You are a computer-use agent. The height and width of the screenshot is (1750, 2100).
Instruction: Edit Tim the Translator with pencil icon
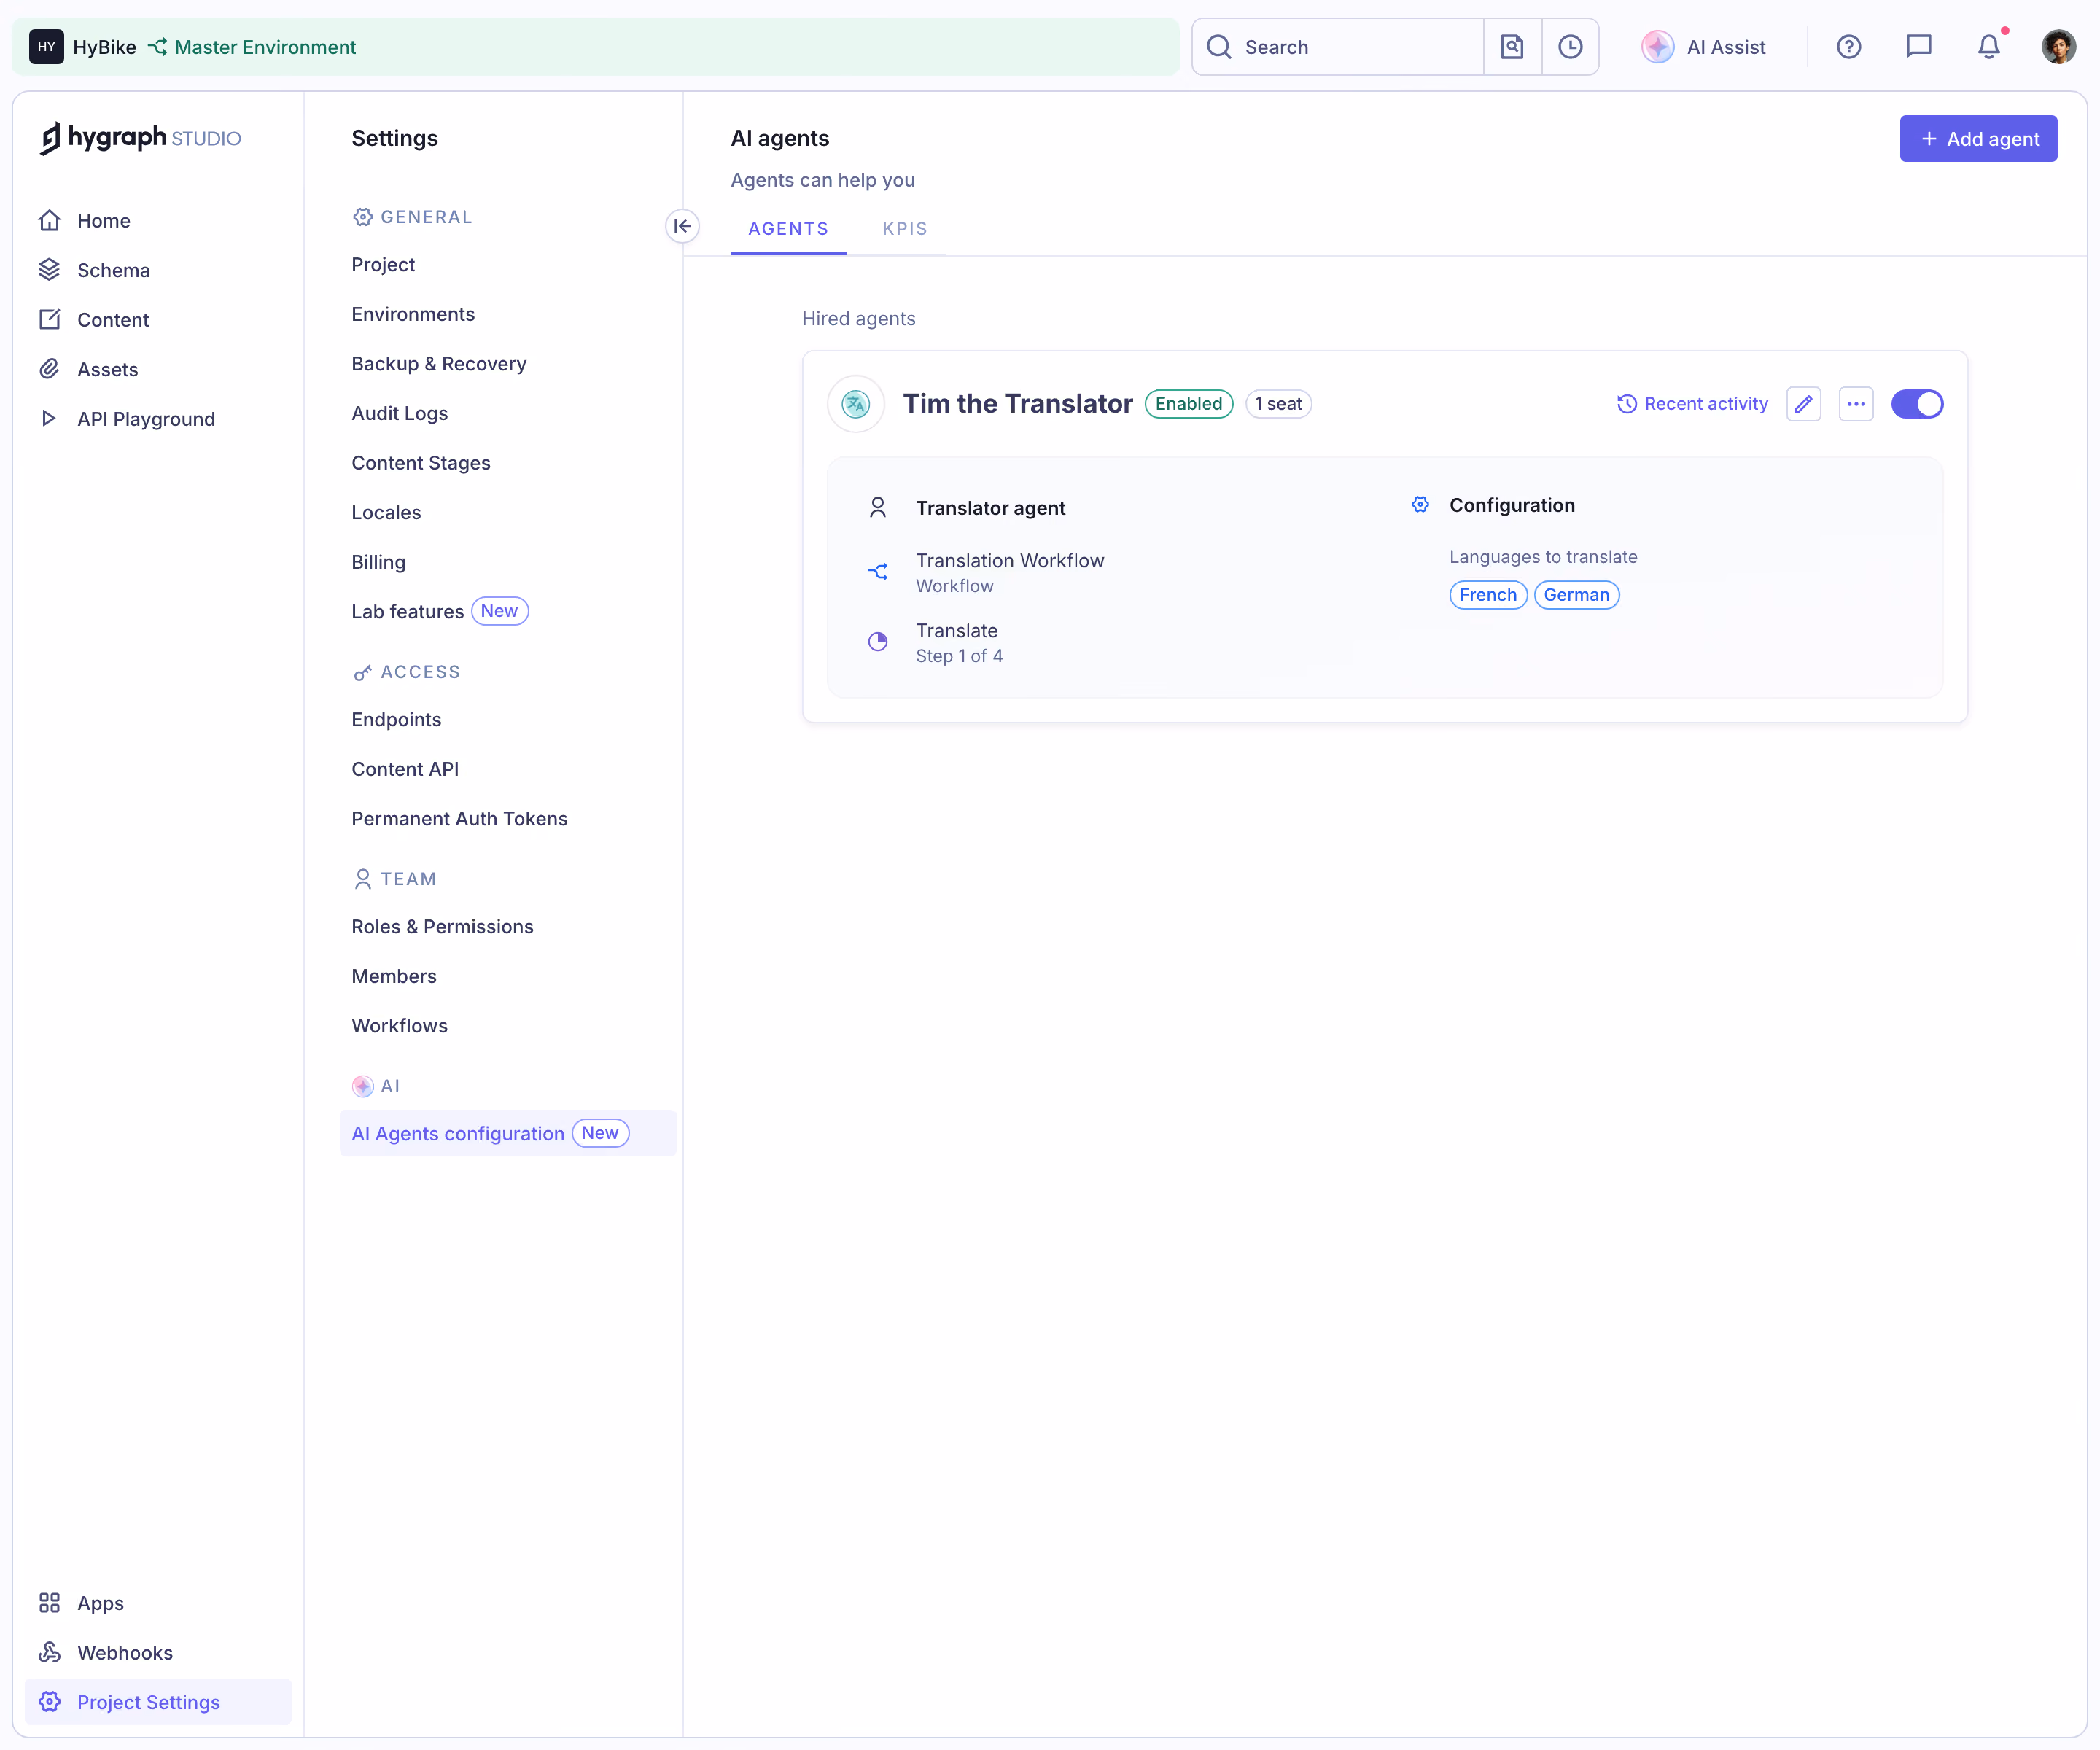(x=1803, y=404)
